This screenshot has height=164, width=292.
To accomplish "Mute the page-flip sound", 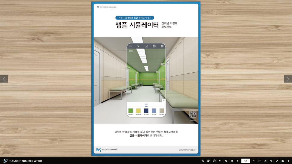I will coord(220,161).
